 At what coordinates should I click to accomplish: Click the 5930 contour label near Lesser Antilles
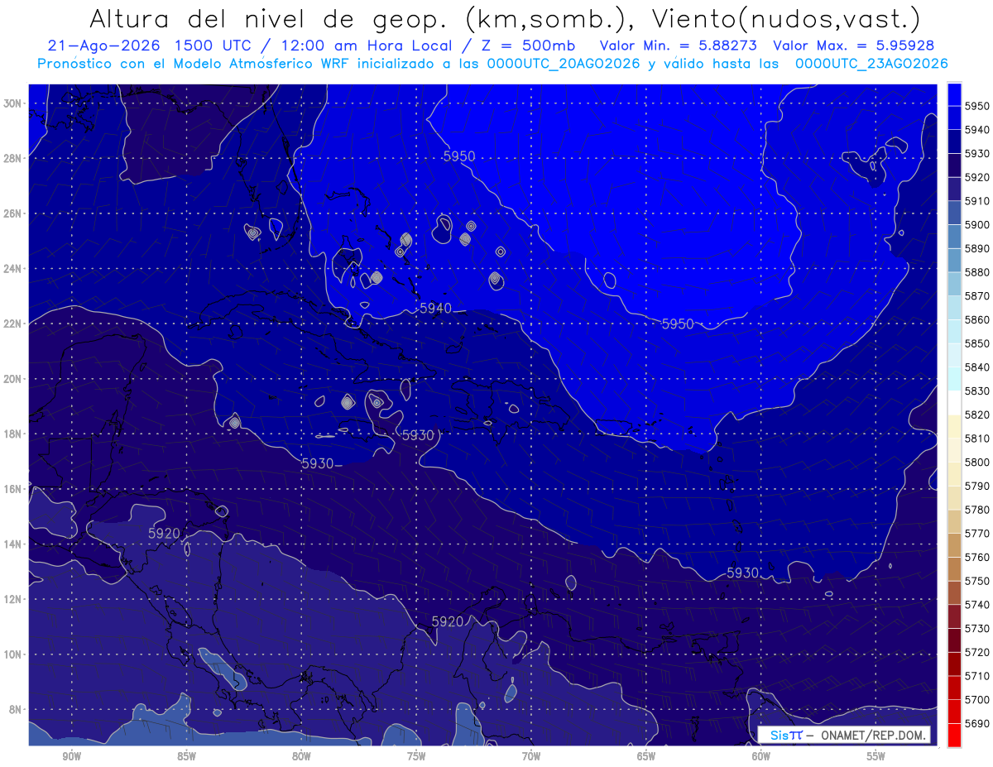tap(743, 573)
